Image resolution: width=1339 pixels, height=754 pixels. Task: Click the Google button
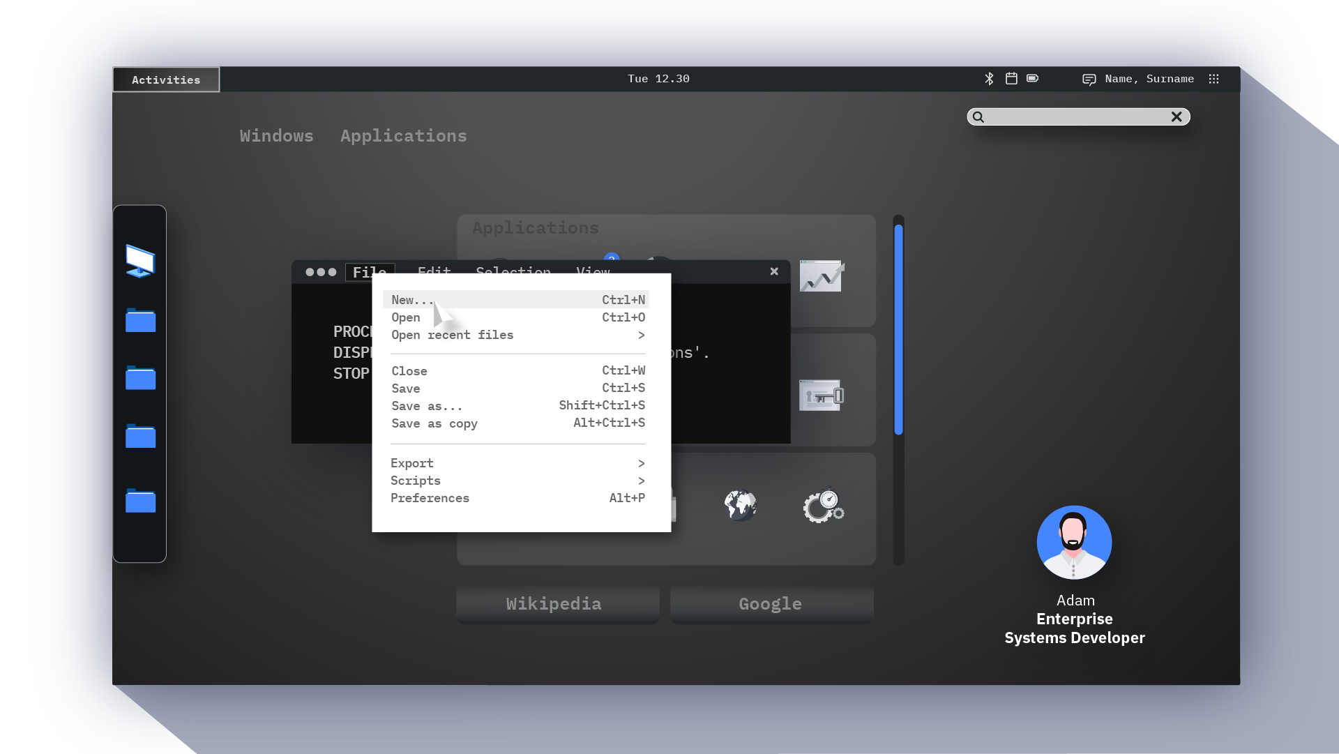click(771, 604)
